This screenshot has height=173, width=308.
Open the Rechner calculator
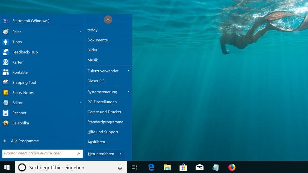(19, 113)
